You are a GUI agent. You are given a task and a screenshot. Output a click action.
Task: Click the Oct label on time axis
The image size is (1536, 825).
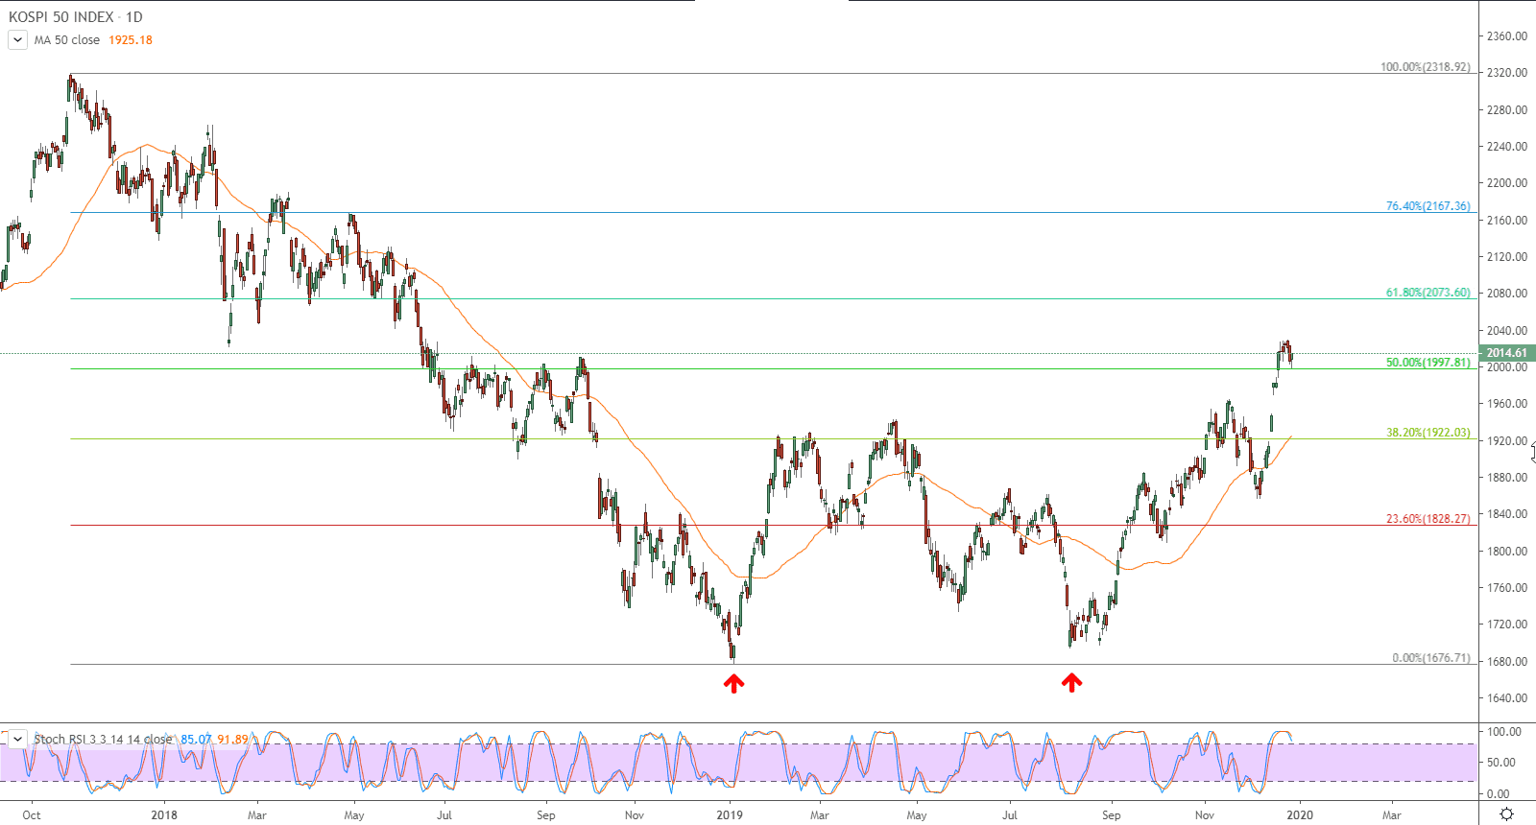(x=32, y=815)
